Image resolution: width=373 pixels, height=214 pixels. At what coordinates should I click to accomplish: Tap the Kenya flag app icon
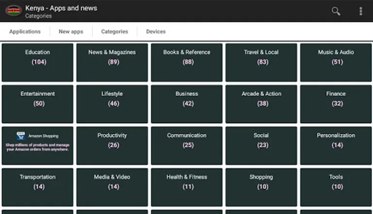[14, 11]
